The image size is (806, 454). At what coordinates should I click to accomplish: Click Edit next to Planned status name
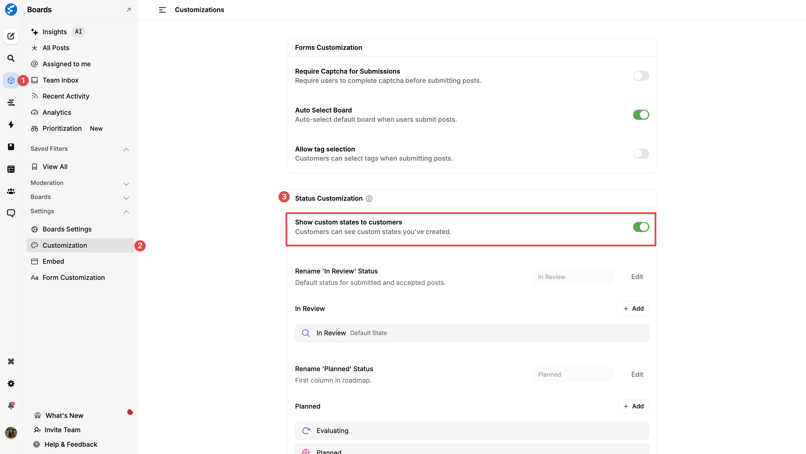pyautogui.click(x=637, y=375)
